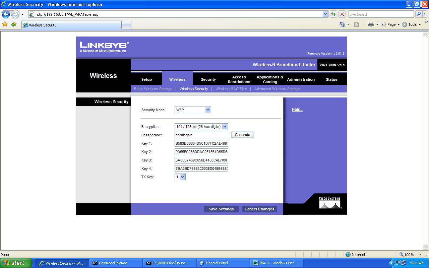Go to Wireless MAC Filter subpage
Screen dimensions: 429x268
coord(231,89)
